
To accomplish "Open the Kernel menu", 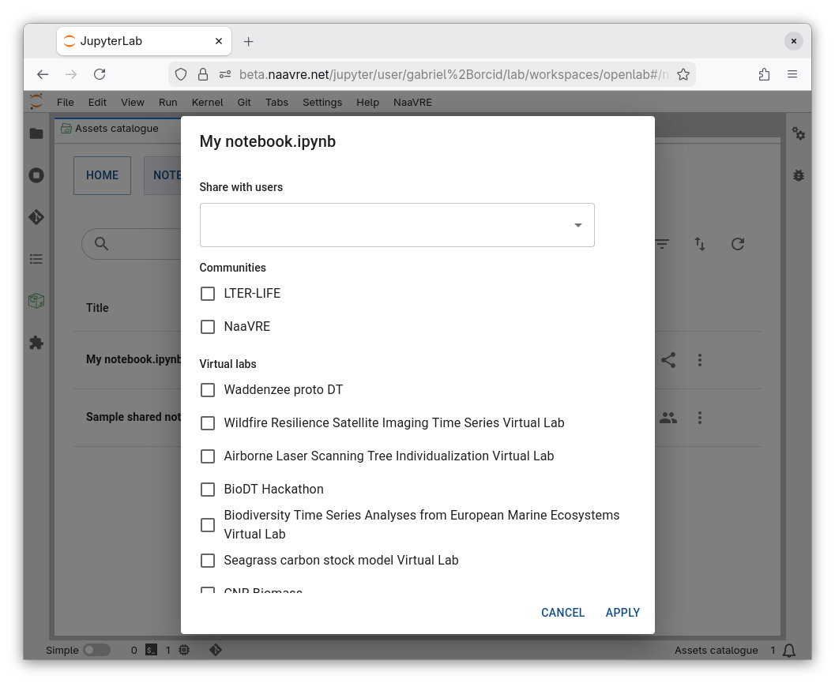I will tap(207, 102).
